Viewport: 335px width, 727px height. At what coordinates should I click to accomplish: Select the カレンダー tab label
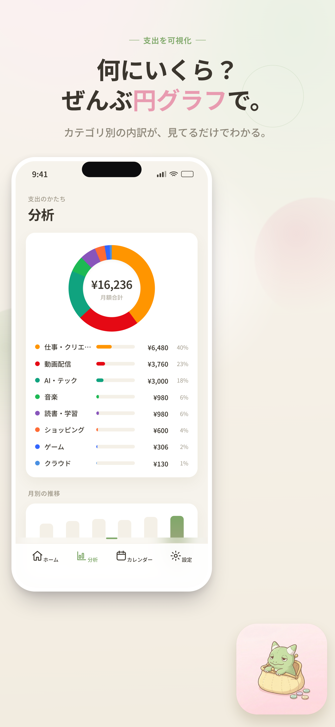140,560
